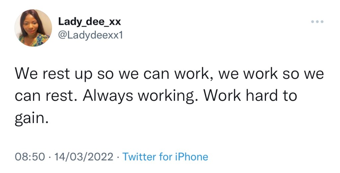This screenshot has width=340, height=173.
Task: Open the three-dot more options menu
Action: coord(317,22)
